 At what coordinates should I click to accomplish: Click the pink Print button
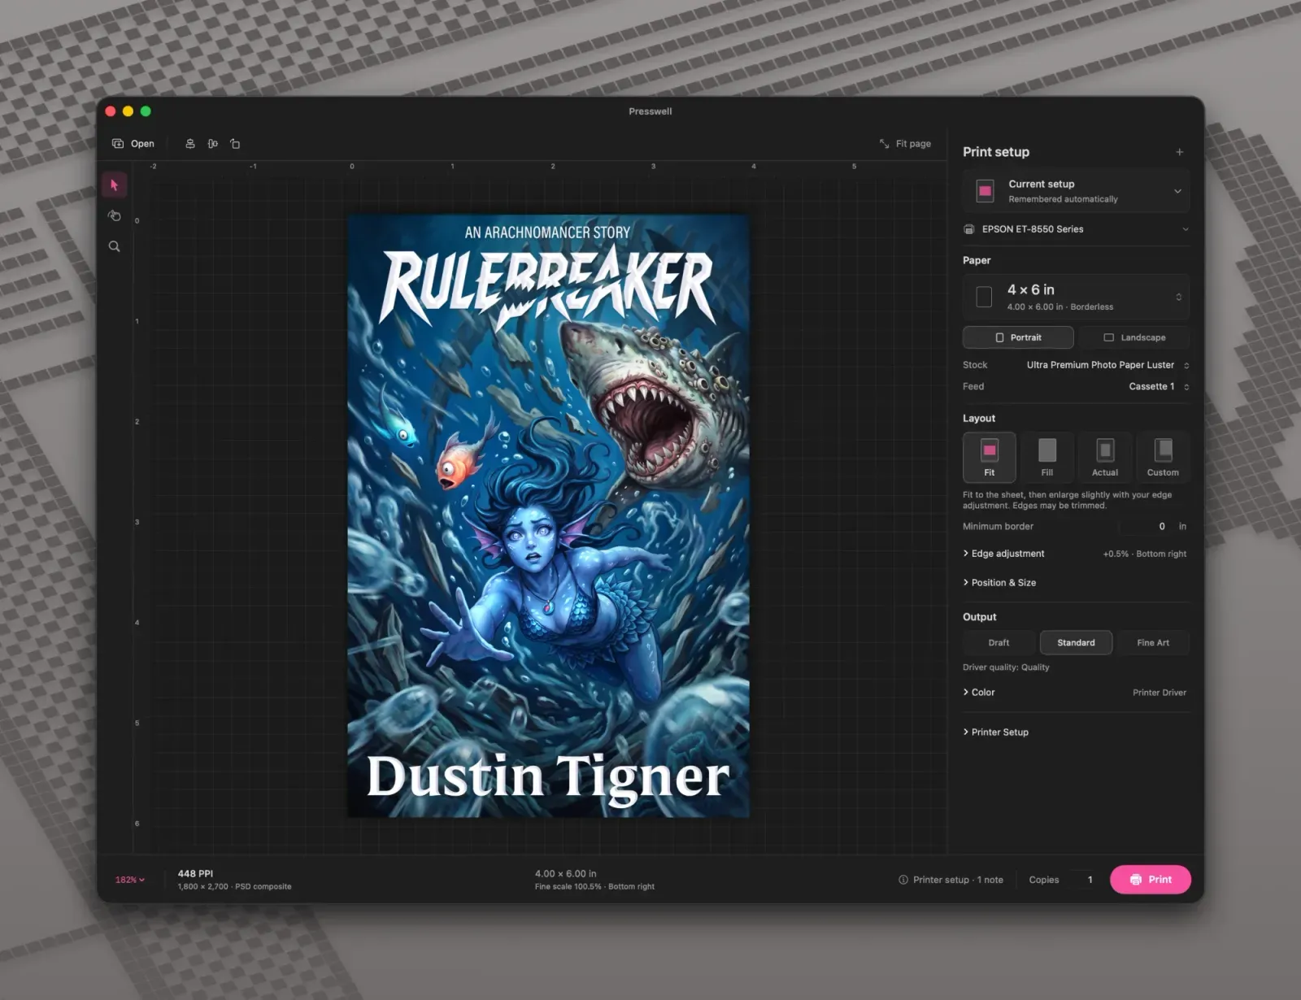(1151, 880)
